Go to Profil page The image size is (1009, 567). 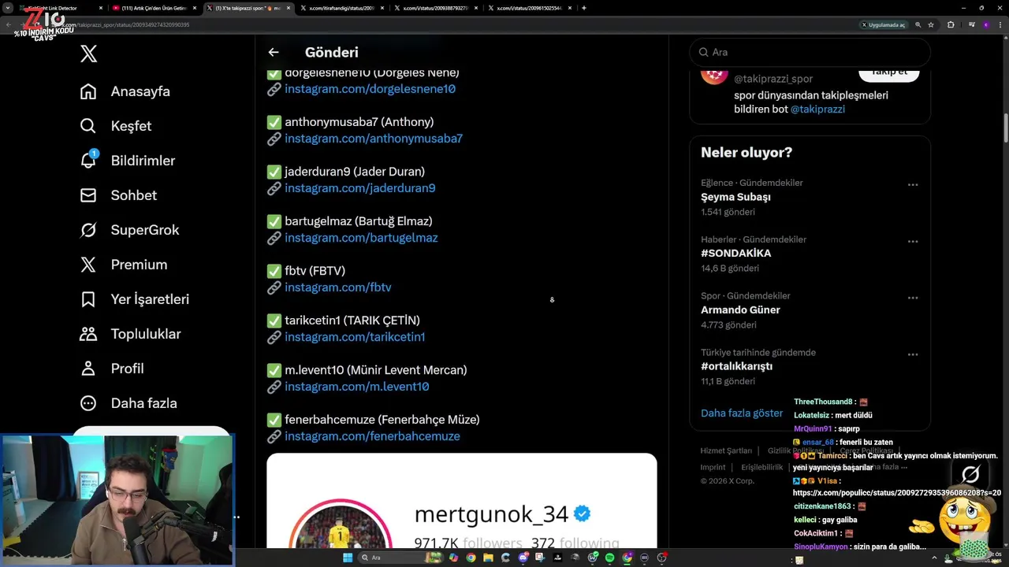112,369
